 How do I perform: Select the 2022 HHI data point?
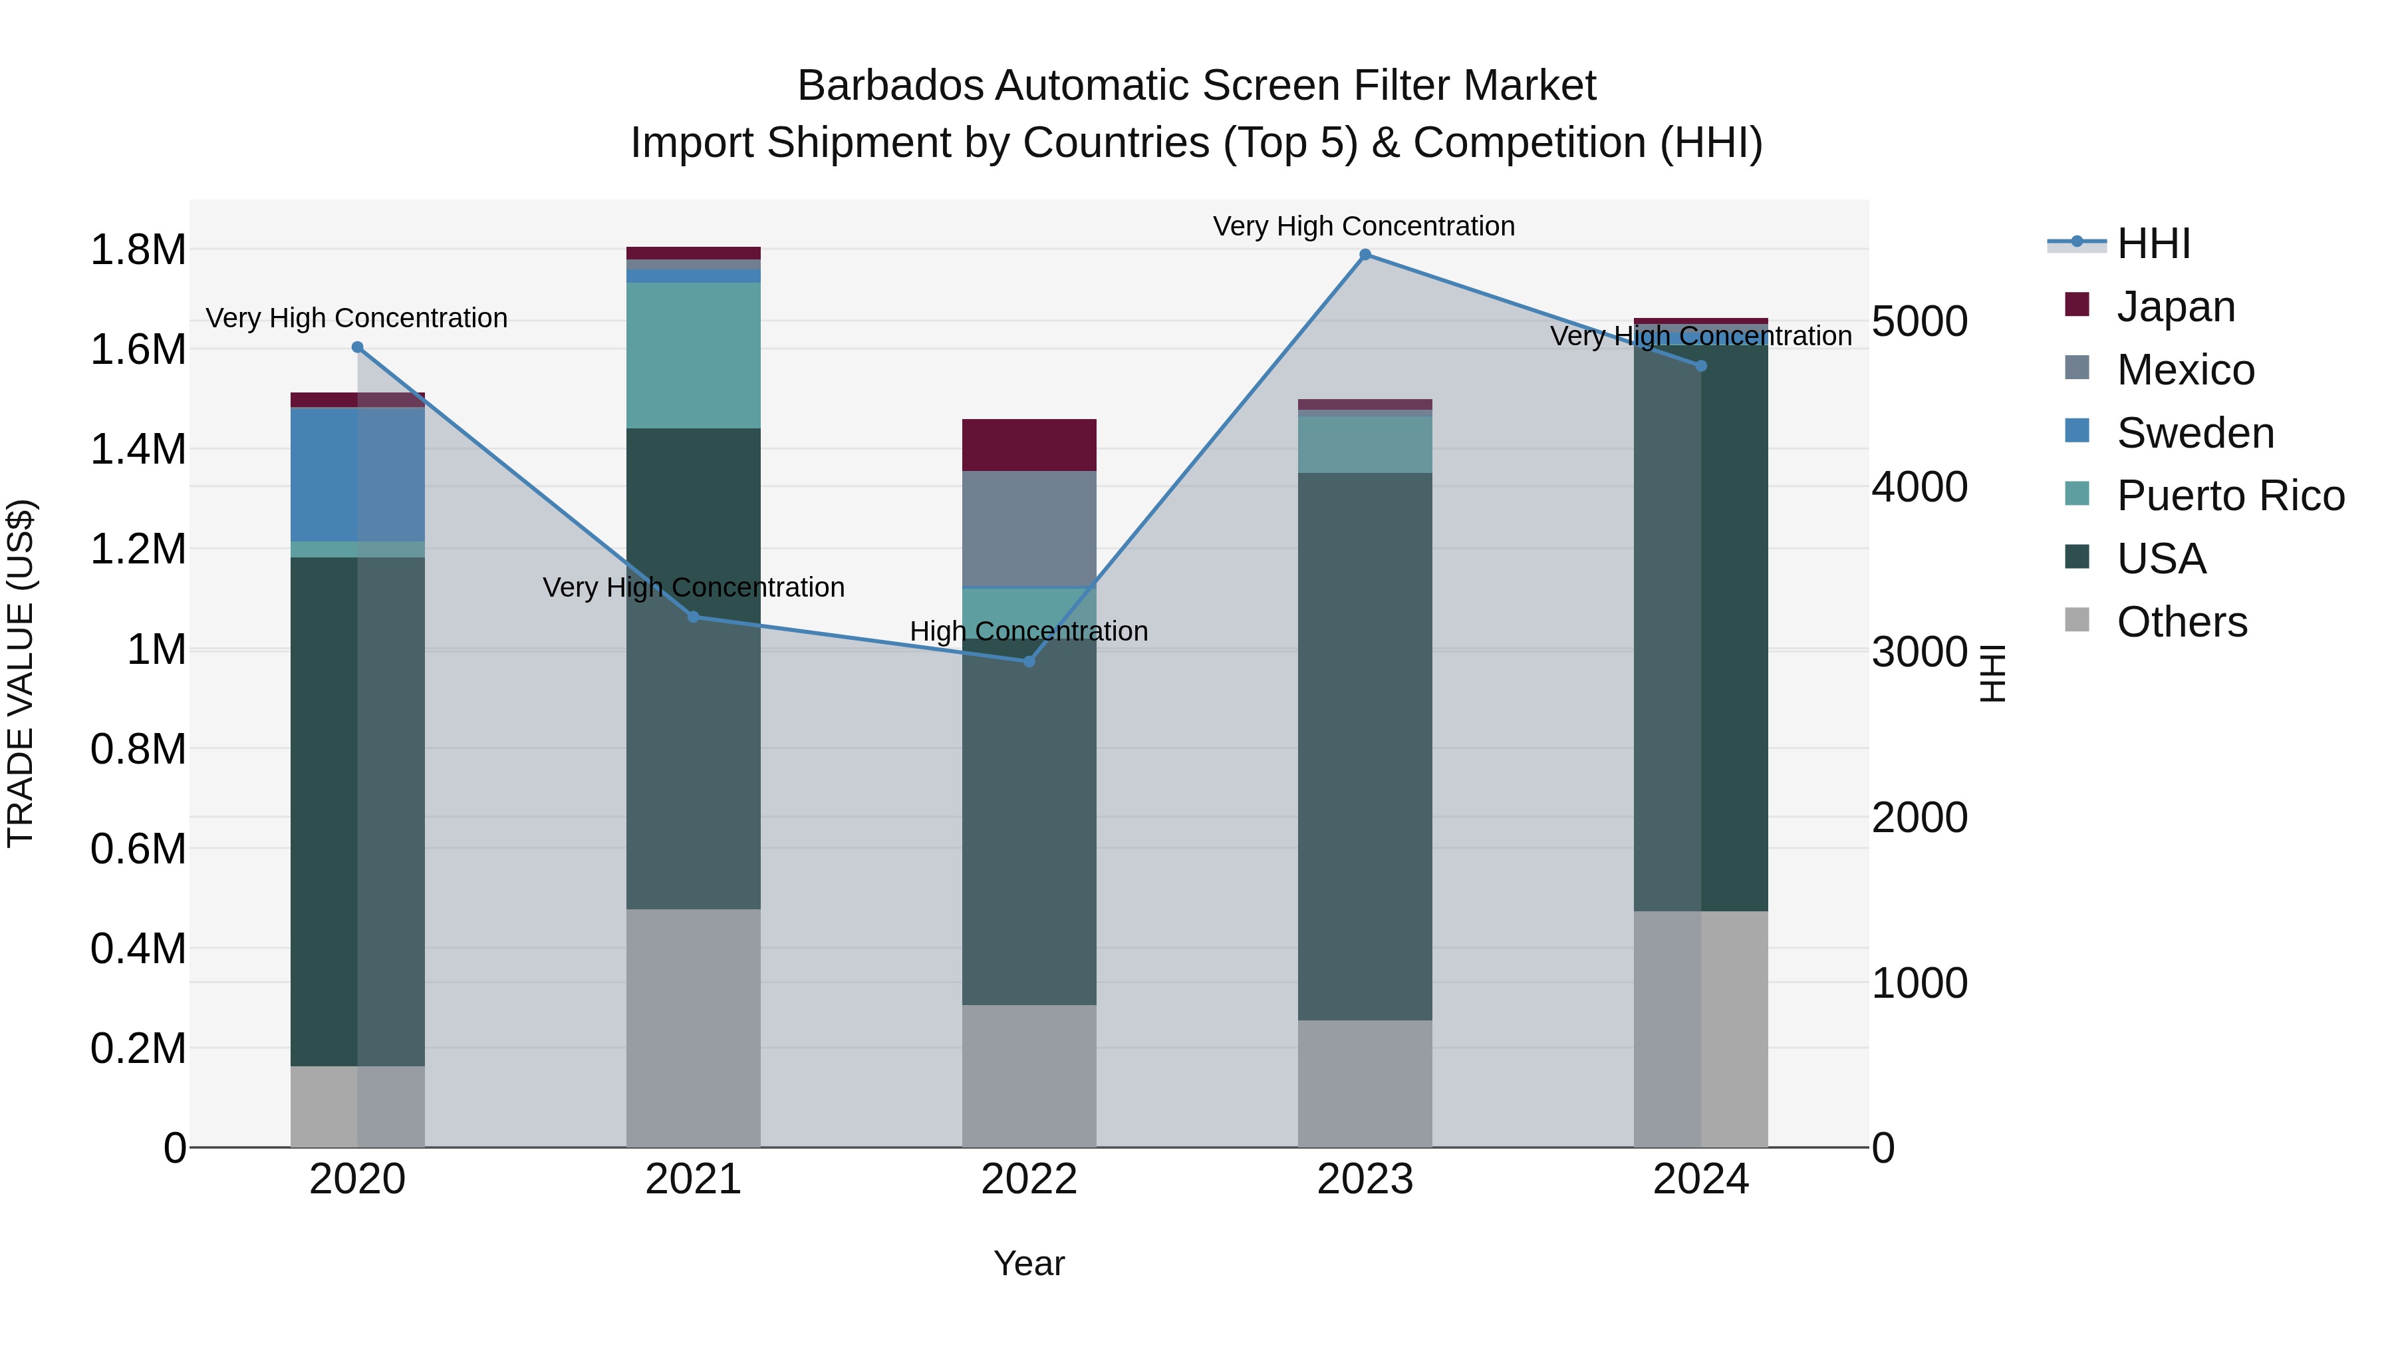click(x=1029, y=662)
